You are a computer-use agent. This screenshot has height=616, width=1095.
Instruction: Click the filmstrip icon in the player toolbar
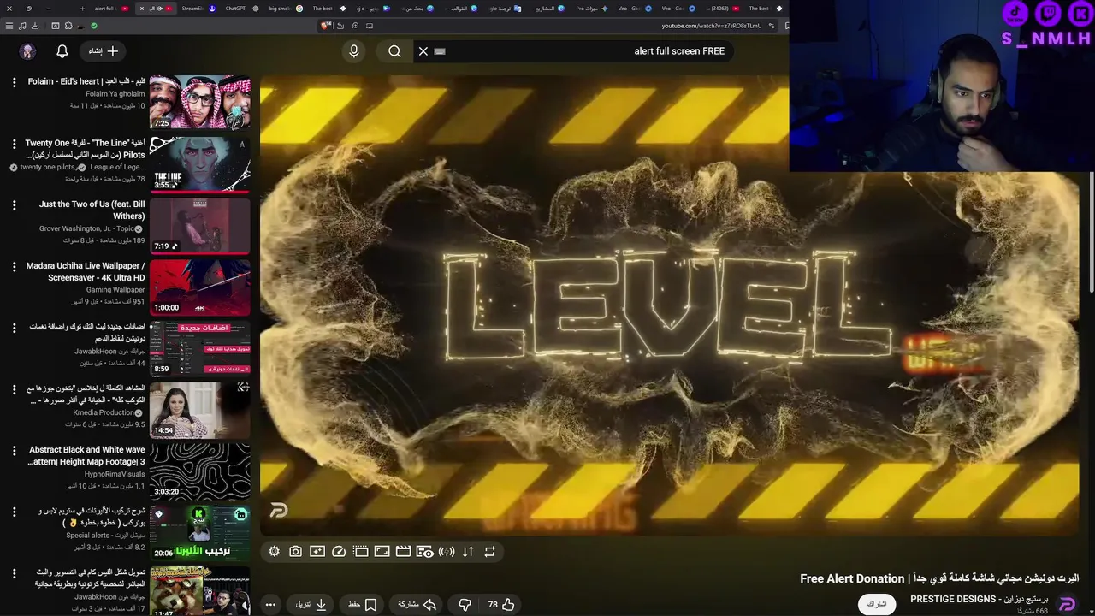360,552
